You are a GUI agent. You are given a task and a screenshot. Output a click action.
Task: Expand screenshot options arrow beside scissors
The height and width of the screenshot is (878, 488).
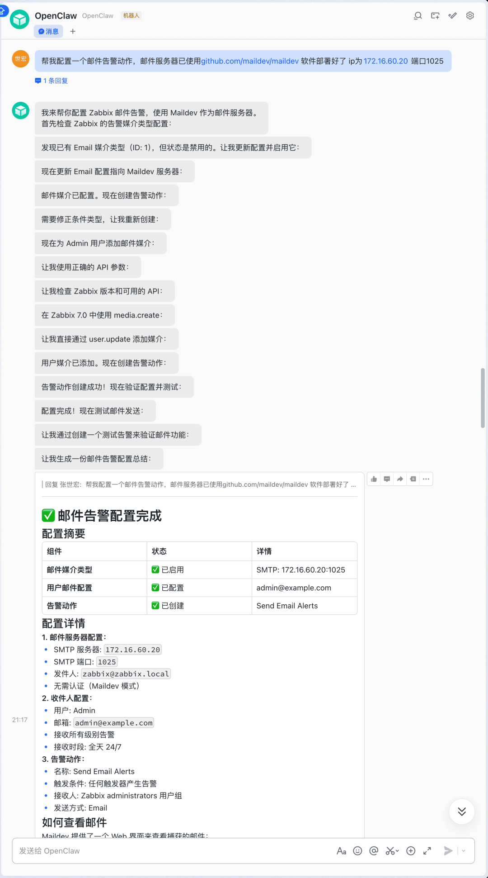point(398,851)
